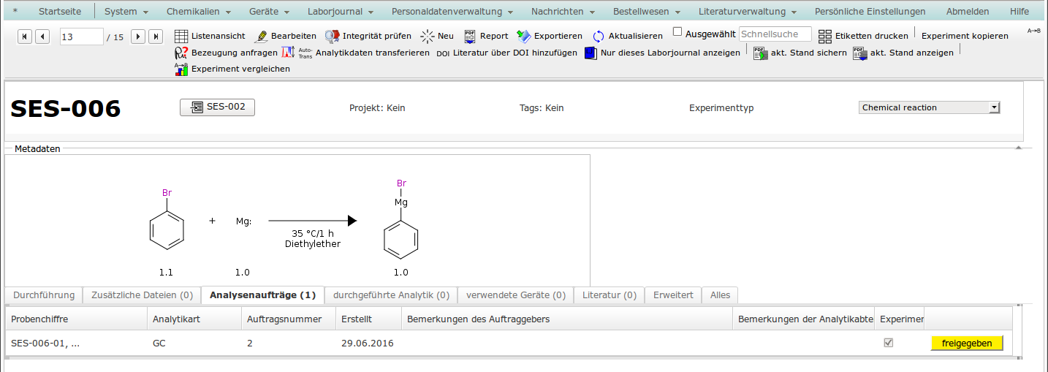Image resolution: width=1048 pixels, height=372 pixels.
Task: Click the Exportieren icon
Action: (x=523, y=36)
